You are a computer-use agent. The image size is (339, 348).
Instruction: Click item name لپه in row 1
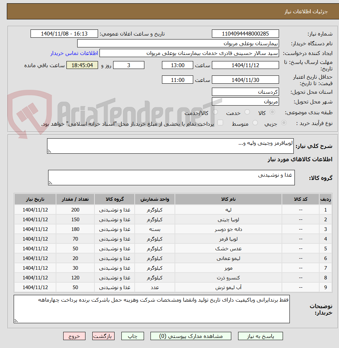pyautogui.click(x=228, y=210)
